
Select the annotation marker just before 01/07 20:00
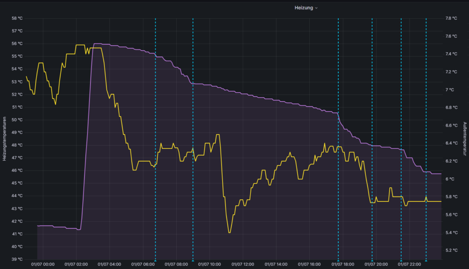coord(372,261)
